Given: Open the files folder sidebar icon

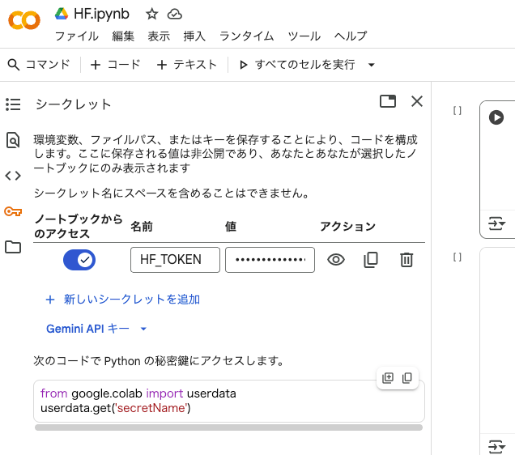Looking at the screenshot, I should click(x=13, y=247).
